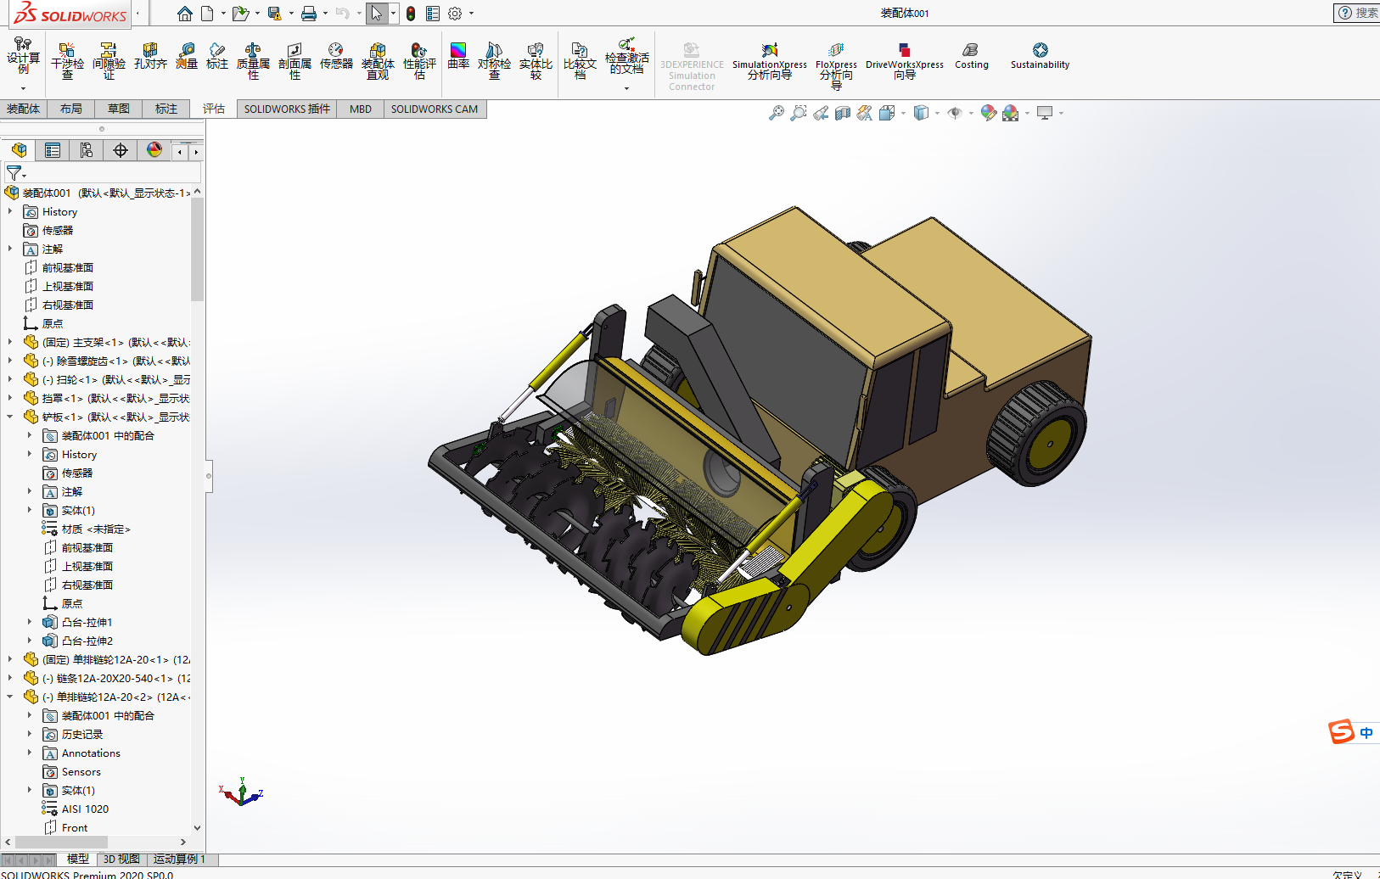Expand the 除雪螺旋齿<1> component
Image resolution: width=1380 pixels, height=879 pixels.
(10, 361)
